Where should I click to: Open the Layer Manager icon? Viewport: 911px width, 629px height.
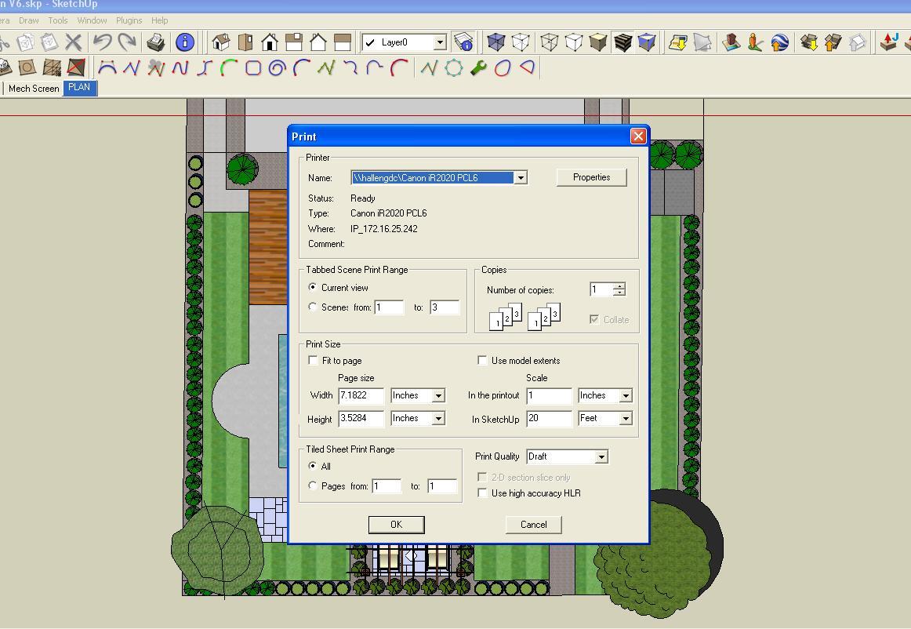(463, 42)
